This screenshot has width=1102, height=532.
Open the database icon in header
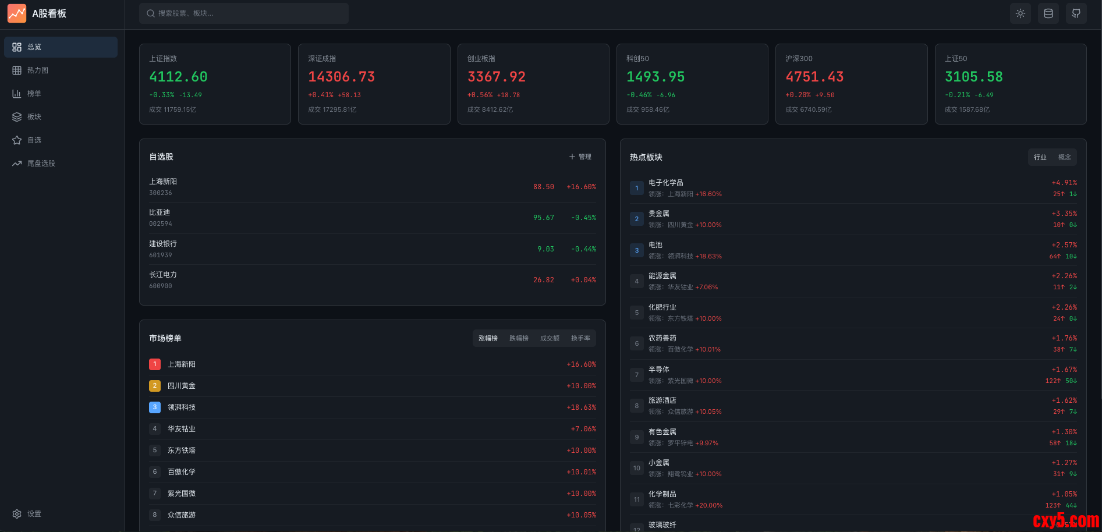click(1048, 13)
